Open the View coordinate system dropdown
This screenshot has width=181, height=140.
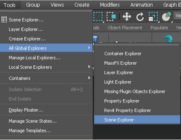tap(178, 16)
